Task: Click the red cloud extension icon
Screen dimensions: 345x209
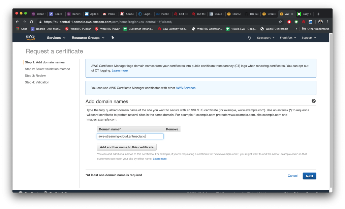Action: 304,22
